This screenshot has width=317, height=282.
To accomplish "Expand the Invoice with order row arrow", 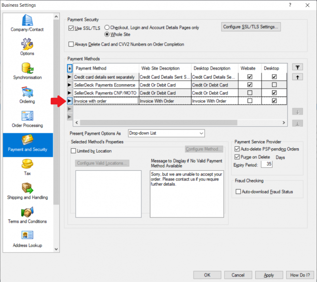I will [69, 101].
